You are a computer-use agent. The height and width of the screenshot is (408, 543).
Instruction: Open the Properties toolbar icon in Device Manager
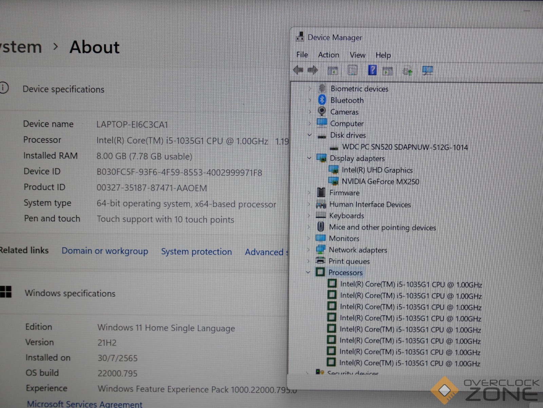click(353, 70)
